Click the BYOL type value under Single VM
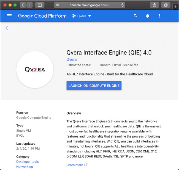 coord(20,135)
